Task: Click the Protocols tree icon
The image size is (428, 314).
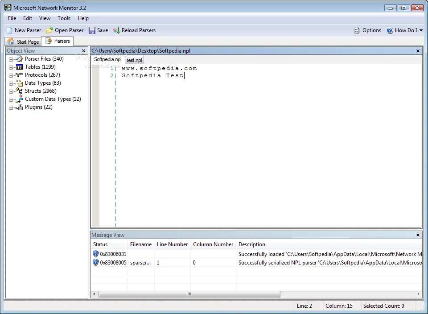Action: click(x=19, y=75)
